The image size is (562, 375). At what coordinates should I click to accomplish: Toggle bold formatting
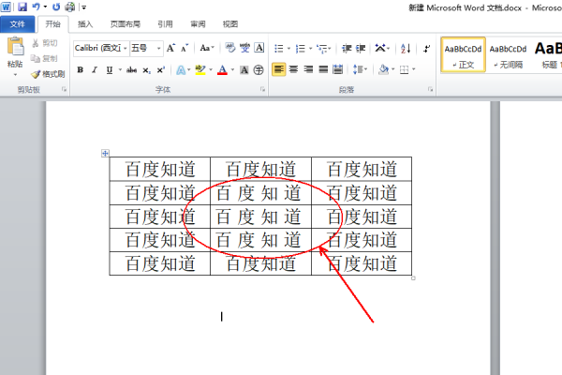click(x=81, y=70)
